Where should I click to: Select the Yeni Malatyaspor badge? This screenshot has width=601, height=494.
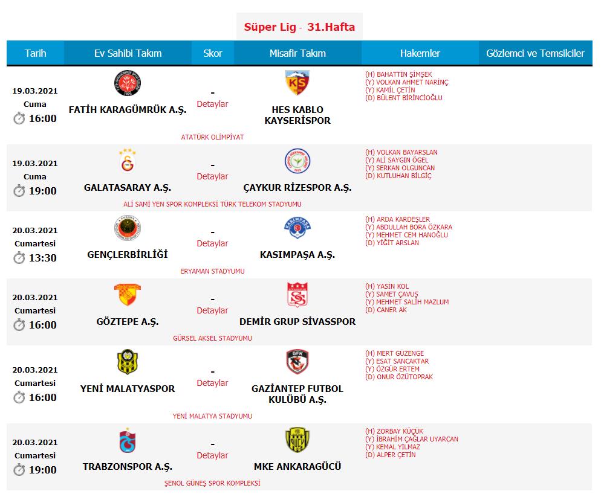coord(127,362)
